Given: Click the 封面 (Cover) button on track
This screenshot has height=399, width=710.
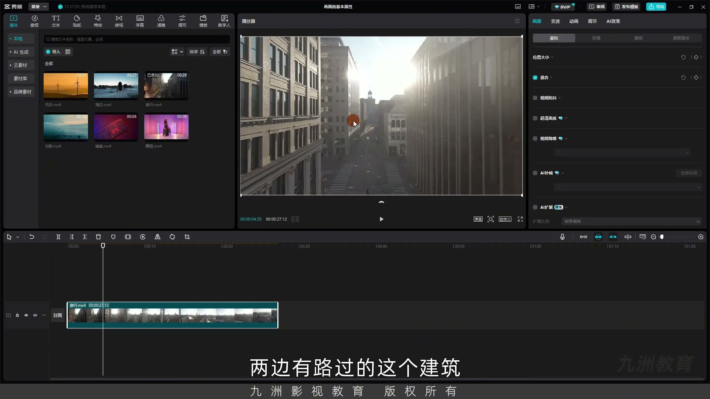Looking at the screenshot, I should pos(57,315).
